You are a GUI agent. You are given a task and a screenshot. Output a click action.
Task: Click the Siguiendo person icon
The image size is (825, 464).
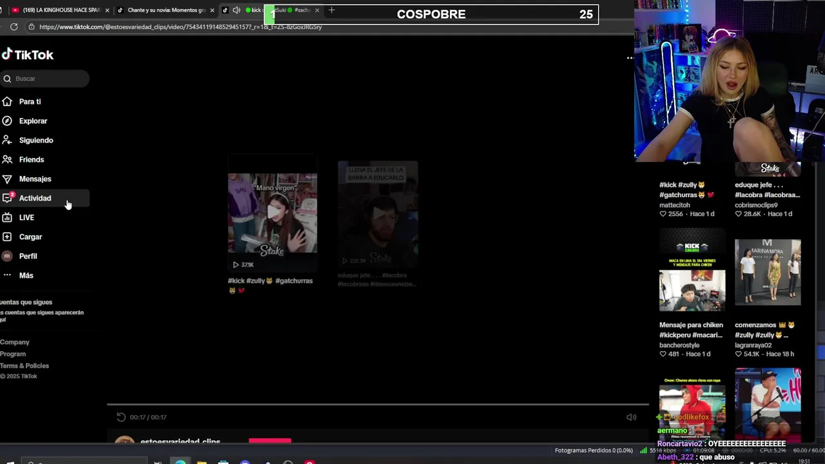point(7,140)
